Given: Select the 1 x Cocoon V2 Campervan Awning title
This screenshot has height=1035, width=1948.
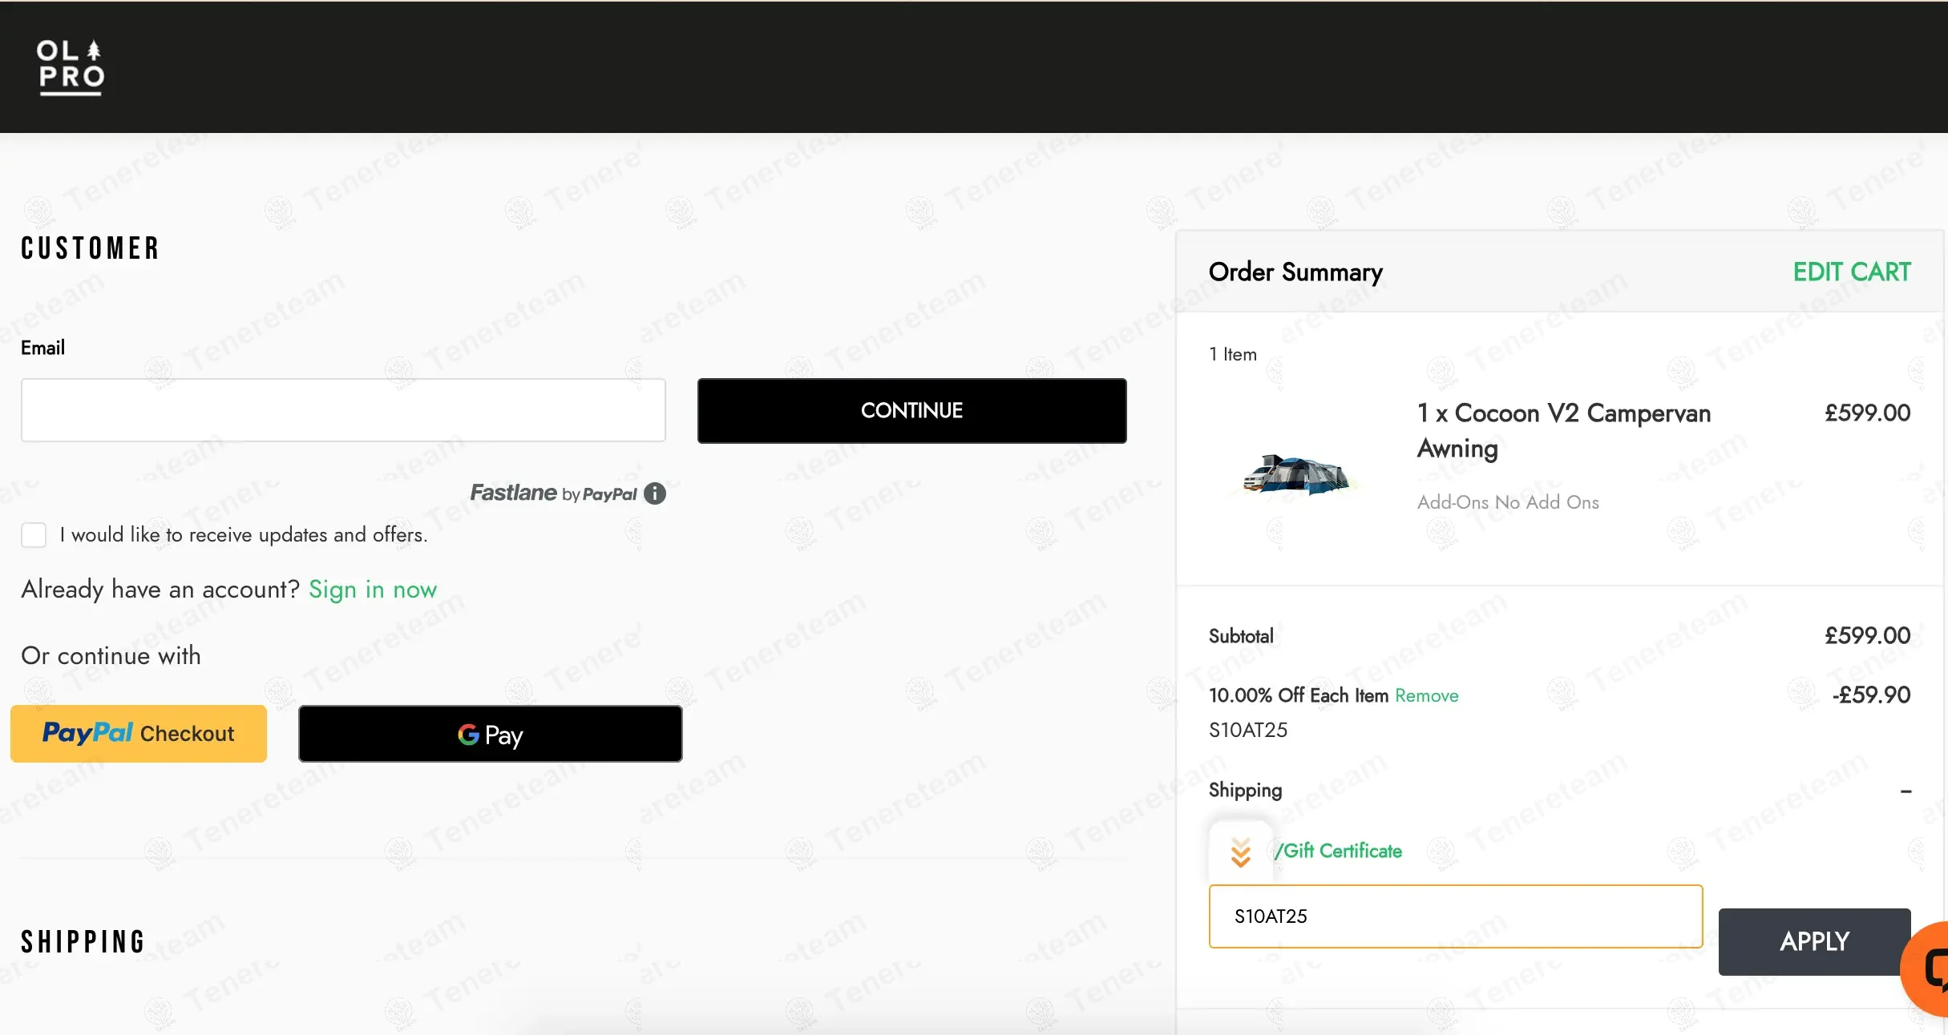Looking at the screenshot, I should tap(1563, 431).
